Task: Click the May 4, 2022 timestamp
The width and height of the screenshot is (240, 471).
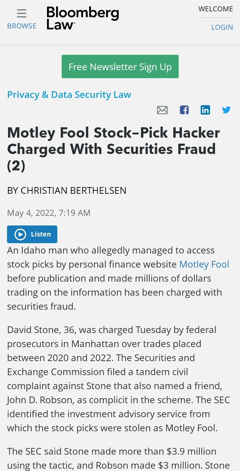Action: tap(49, 213)
